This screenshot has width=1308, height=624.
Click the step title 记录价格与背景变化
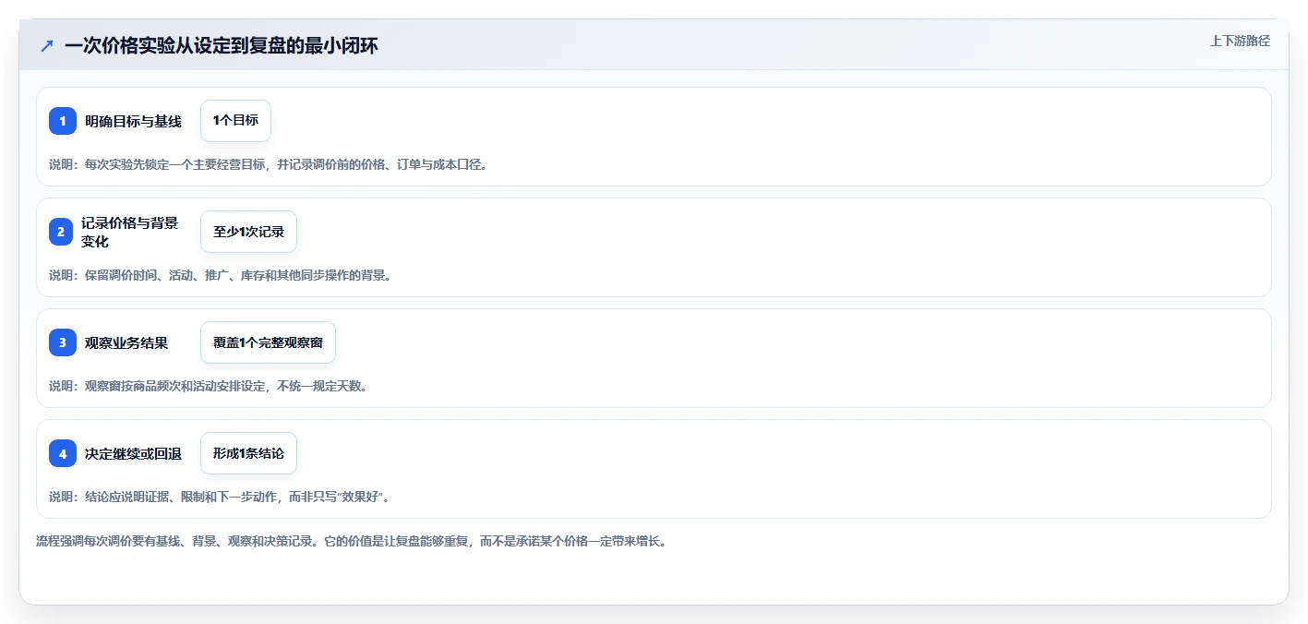129,232
